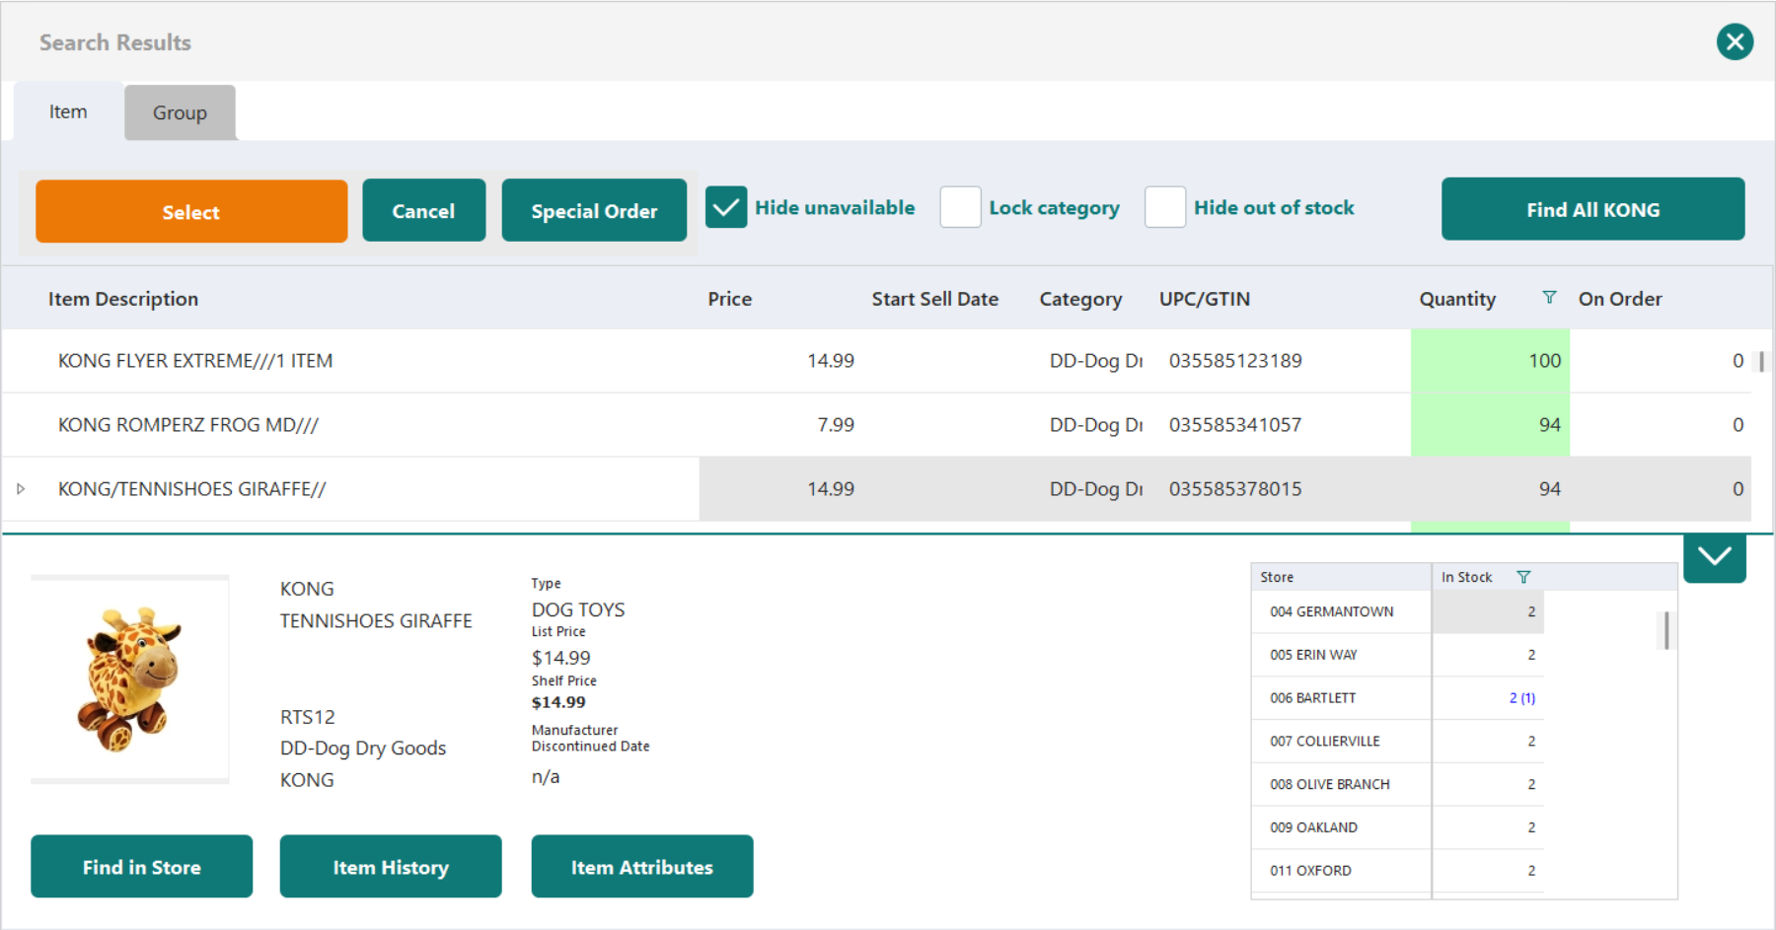Expand the KONG/TENNISHOES GIRAFFE row triangle

point(21,489)
